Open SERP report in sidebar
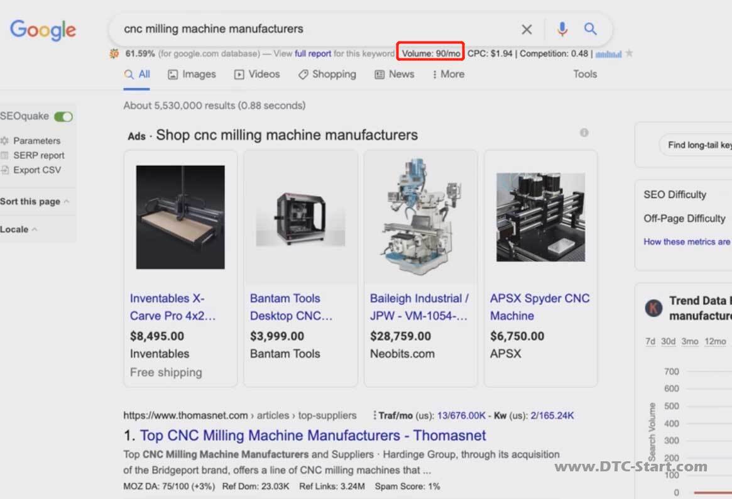Image resolution: width=732 pixels, height=499 pixels. coord(39,155)
